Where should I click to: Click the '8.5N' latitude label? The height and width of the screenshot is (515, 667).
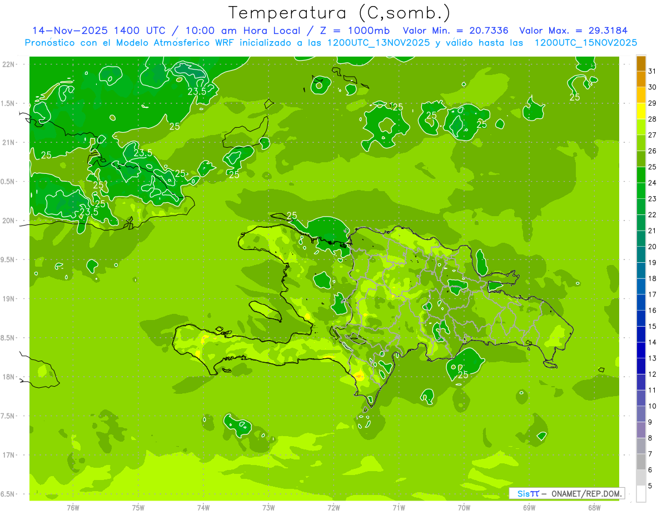[x=8, y=338]
